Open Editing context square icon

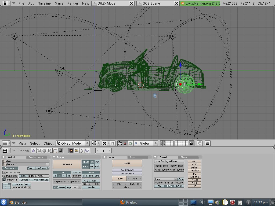pyautogui.click(x=55, y=151)
